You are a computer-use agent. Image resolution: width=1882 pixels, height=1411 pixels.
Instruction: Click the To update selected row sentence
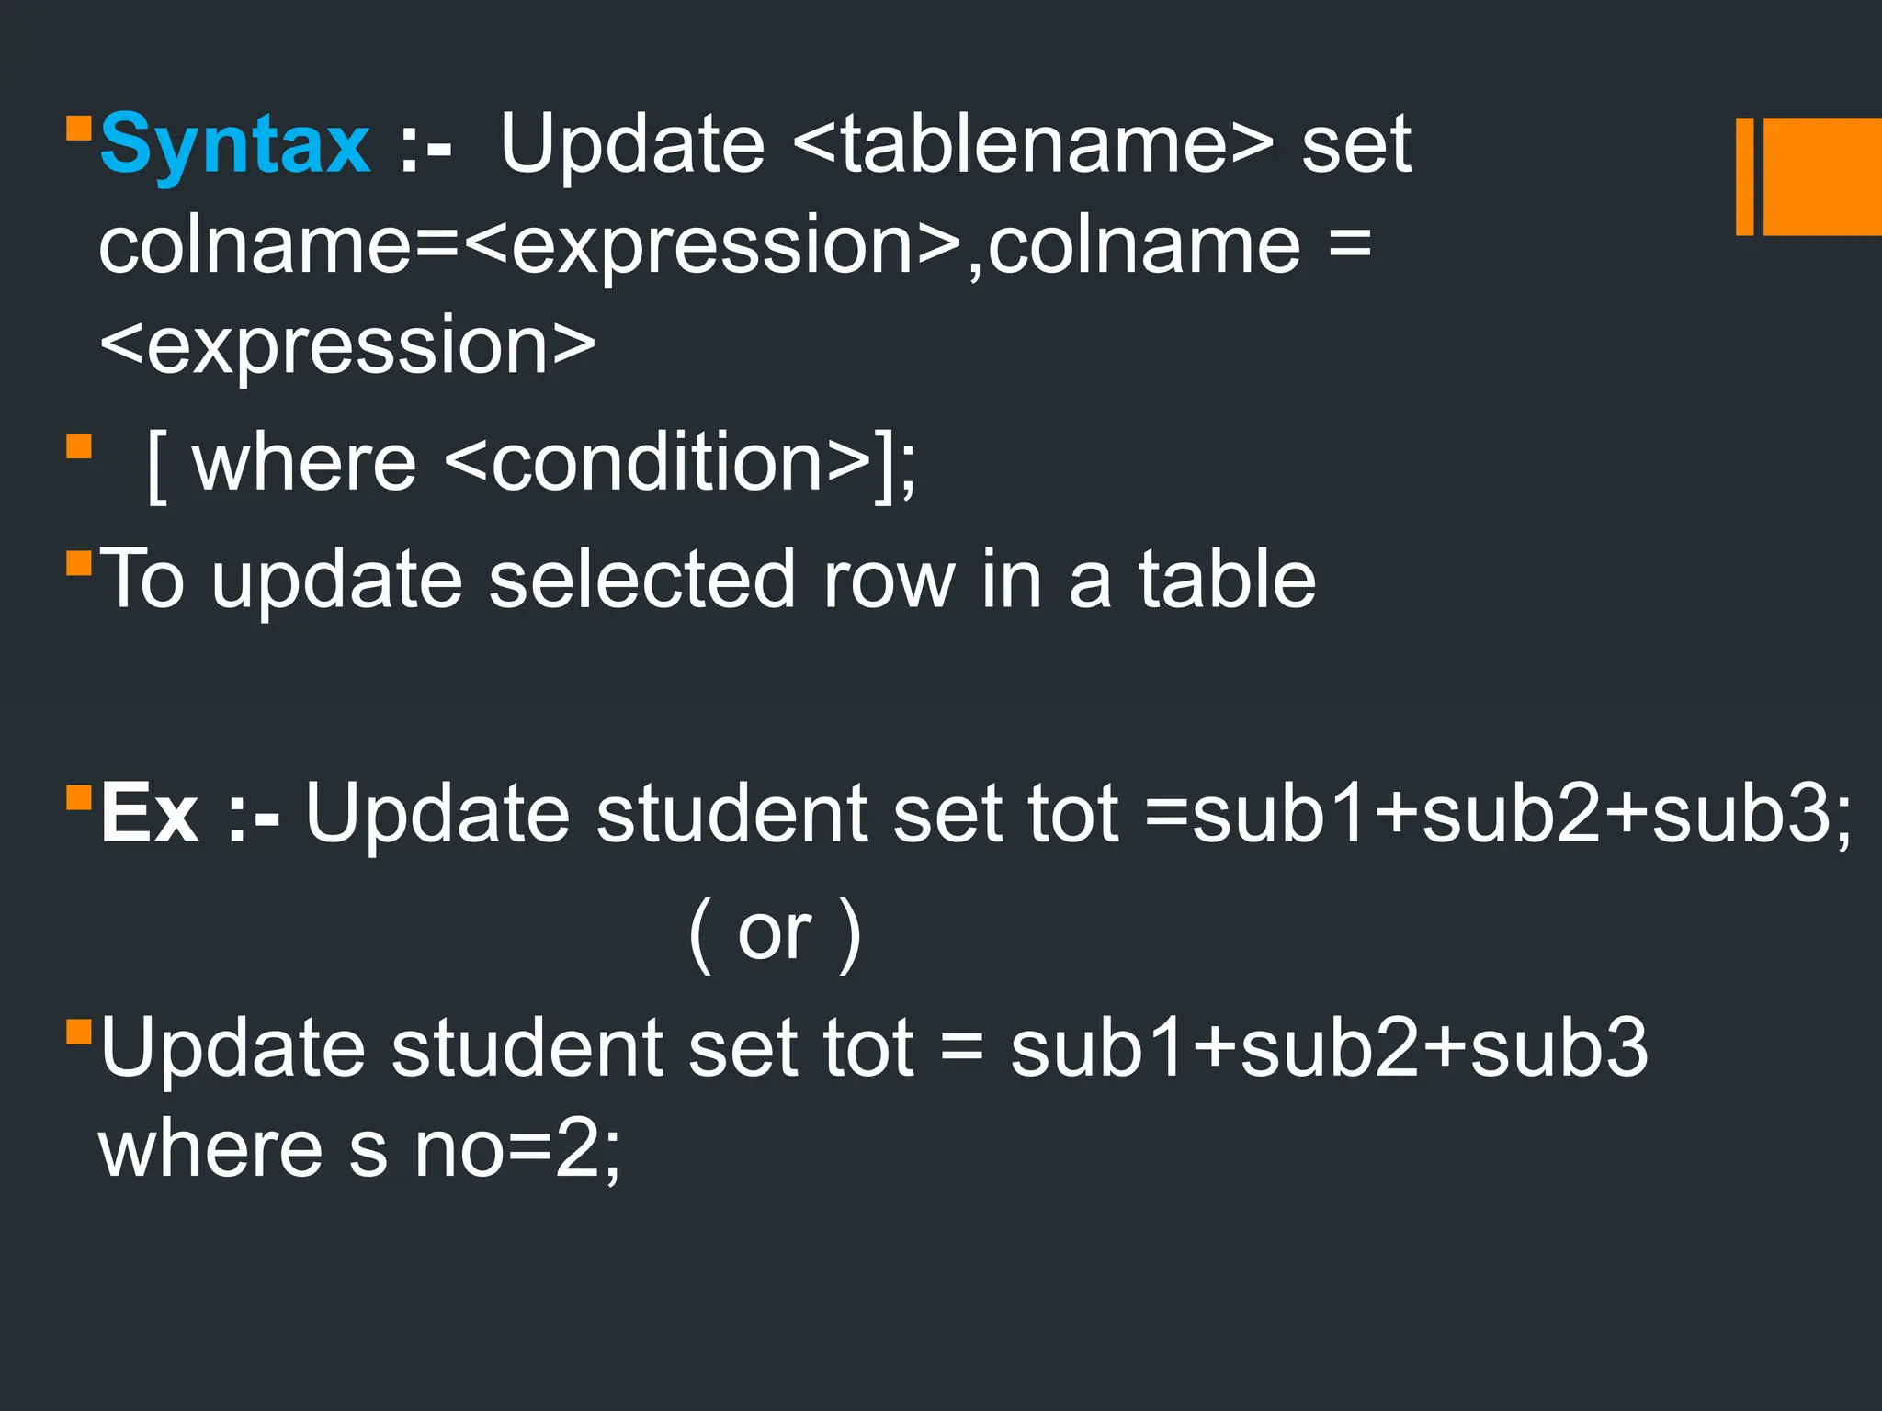click(x=708, y=580)
